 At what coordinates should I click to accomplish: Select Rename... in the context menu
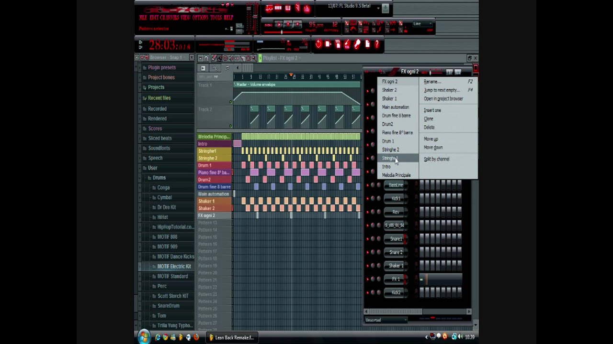click(x=432, y=82)
